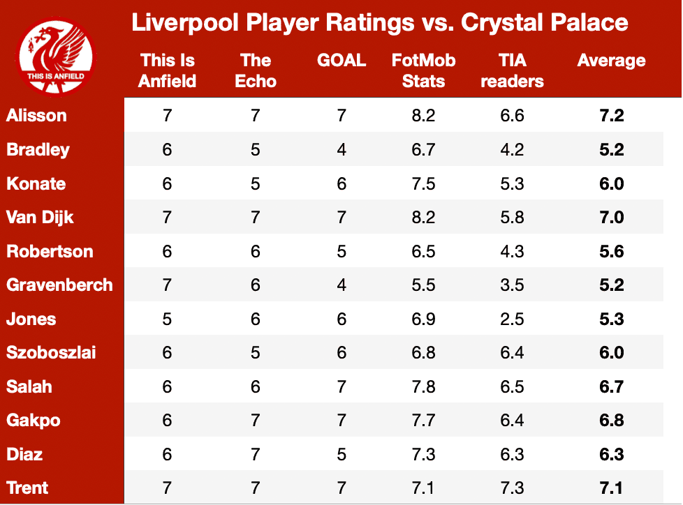Image resolution: width=683 pixels, height=505 pixels.
Task: Click the GOAL column header
Action: (341, 61)
